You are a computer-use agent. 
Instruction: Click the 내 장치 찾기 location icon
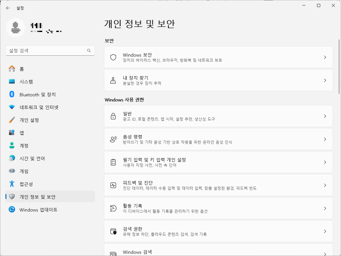(113, 80)
